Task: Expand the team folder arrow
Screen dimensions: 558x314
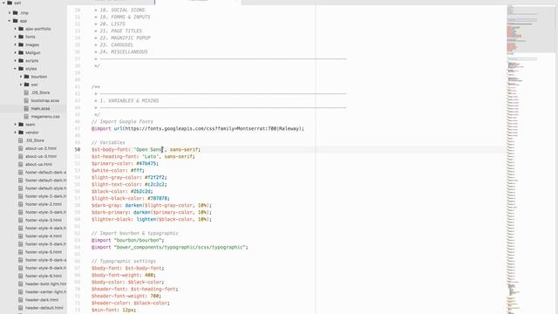Action: click(16, 124)
